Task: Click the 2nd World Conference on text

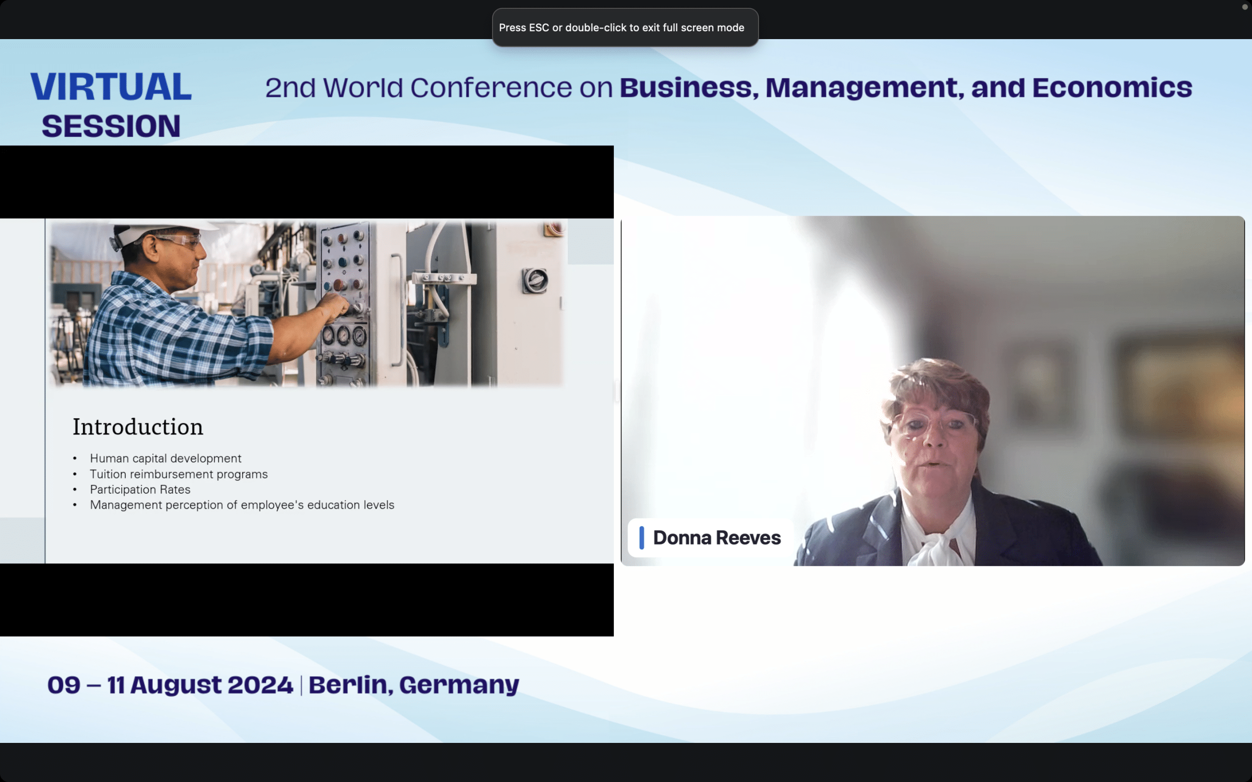Action: pyautogui.click(x=439, y=87)
